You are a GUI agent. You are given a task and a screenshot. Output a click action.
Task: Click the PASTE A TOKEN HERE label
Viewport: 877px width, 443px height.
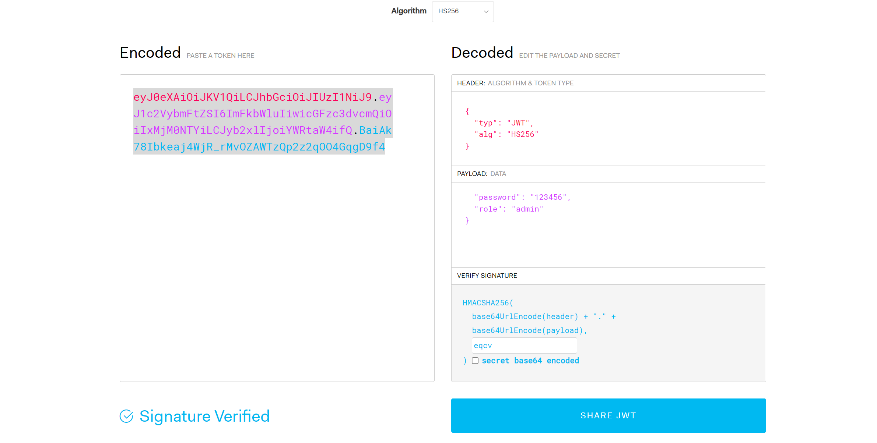[220, 56]
